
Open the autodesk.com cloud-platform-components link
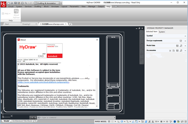(x=44, y=82)
